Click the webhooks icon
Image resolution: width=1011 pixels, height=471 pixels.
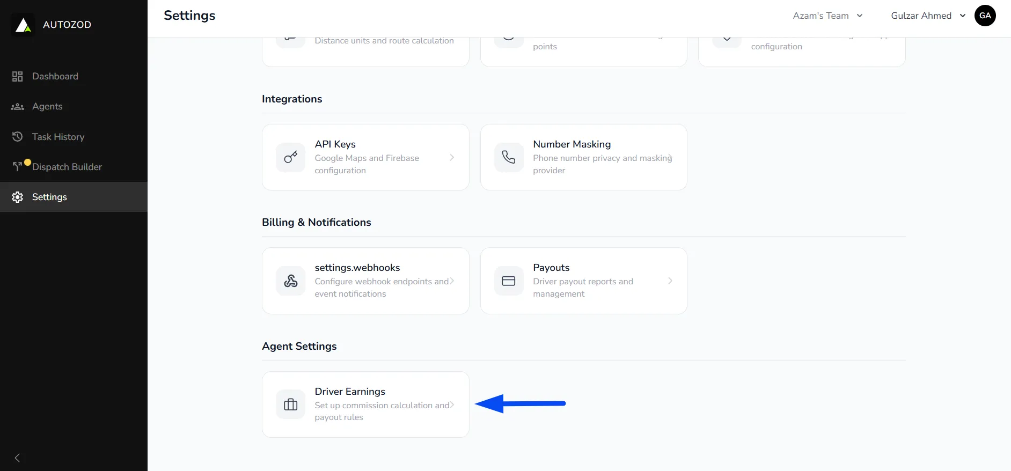[291, 281]
